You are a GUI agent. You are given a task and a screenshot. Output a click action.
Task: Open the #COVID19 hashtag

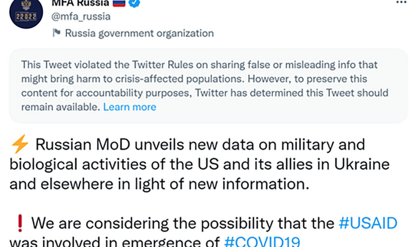coord(261,241)
